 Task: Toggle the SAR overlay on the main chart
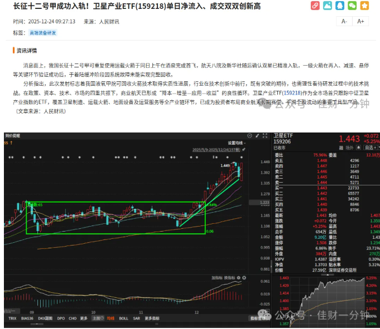coord(137,318)
